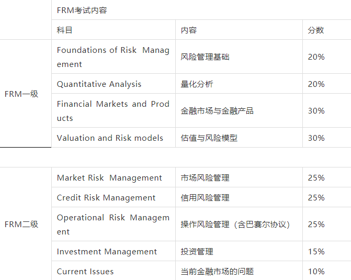Select the 内容 column header
The width and height of the screenshot is (351, 280).
tap(189, 30)
